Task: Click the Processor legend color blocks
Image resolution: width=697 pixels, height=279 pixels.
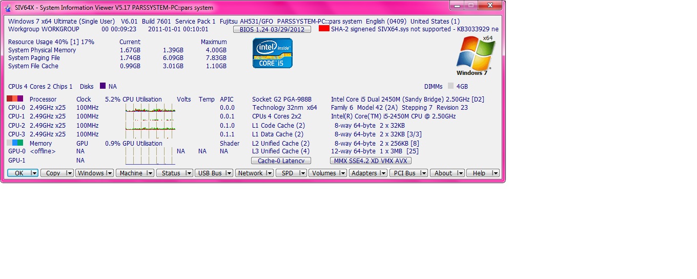Action: point(15,98)
